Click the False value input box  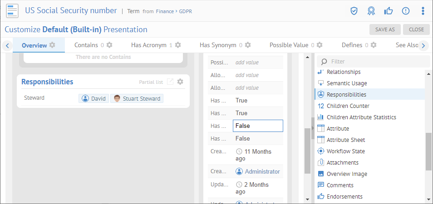point(258,126)
